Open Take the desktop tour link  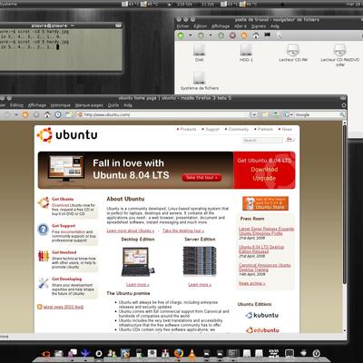coord(183,231)
